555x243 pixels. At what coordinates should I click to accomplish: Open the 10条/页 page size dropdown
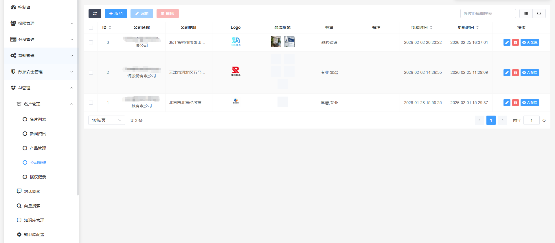106,120
